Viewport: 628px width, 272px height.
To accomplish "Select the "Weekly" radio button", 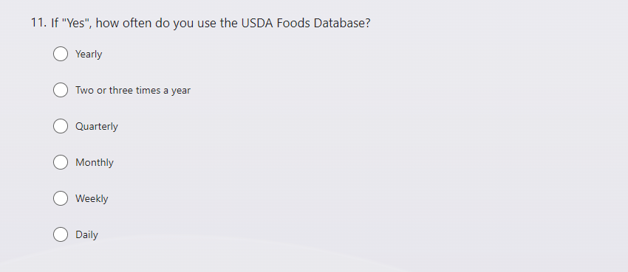I will (x=61, y=198).
